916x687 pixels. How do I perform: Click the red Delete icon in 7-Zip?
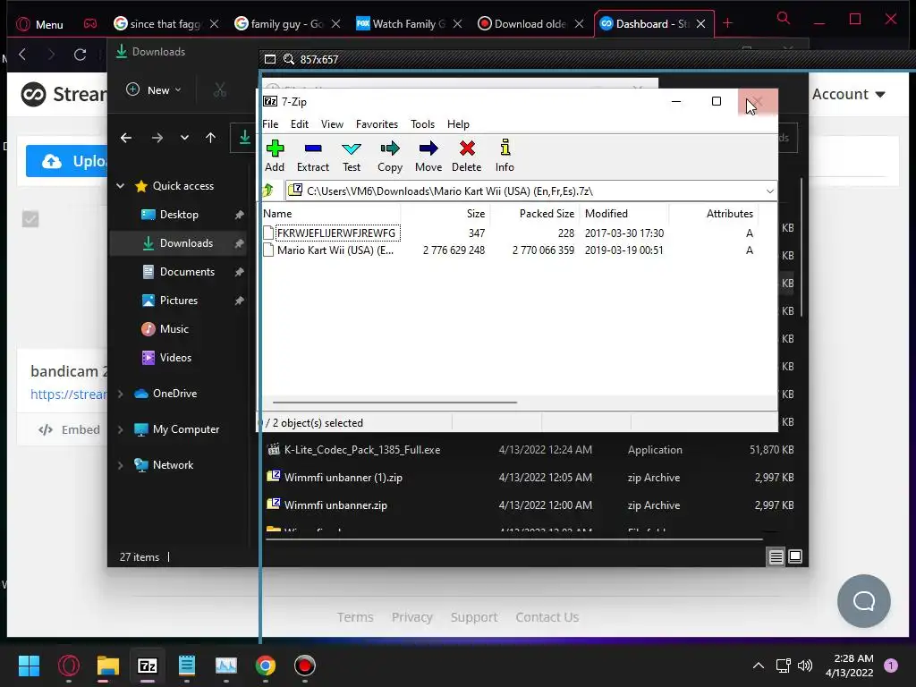tap(467, 148)
